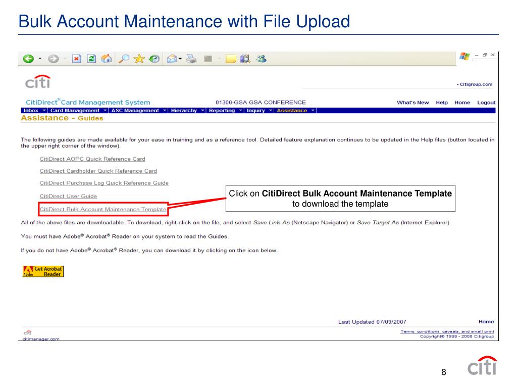Click the bottom Home link near Last Updated
The height and width of the screenshot is (388, 517).
[486, 322]
